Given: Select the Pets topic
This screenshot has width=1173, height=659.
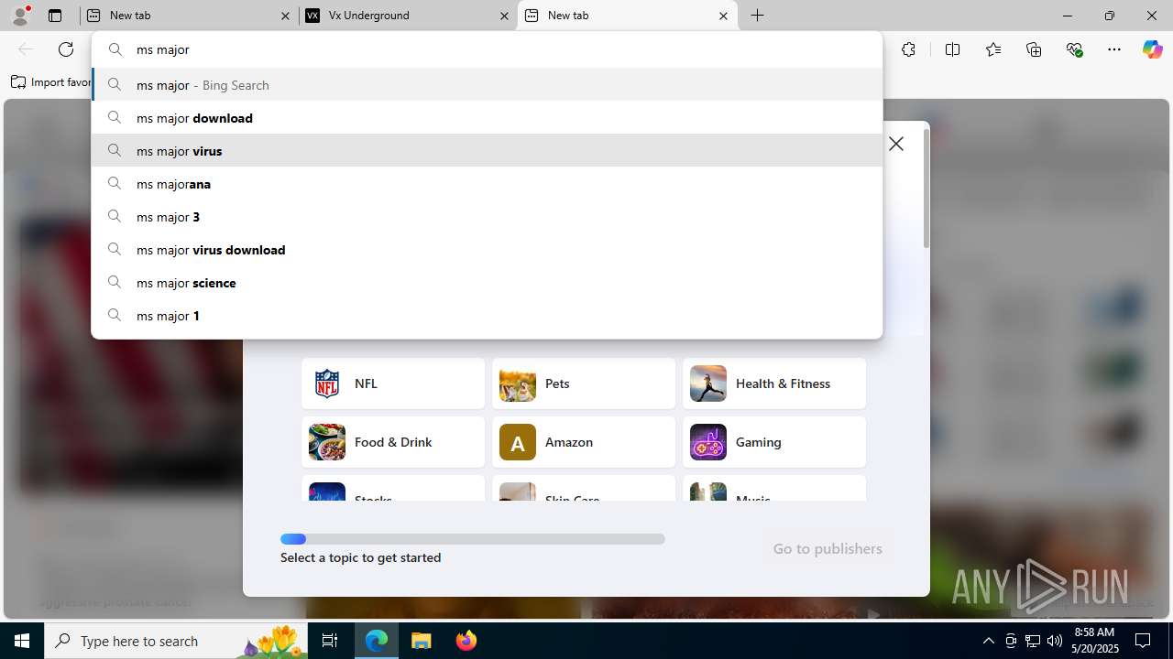Looking at the screenshot, I should (x=584, y=384).
